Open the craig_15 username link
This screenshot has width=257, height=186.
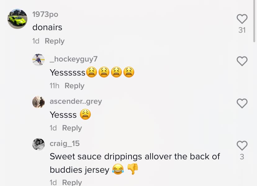65,143
